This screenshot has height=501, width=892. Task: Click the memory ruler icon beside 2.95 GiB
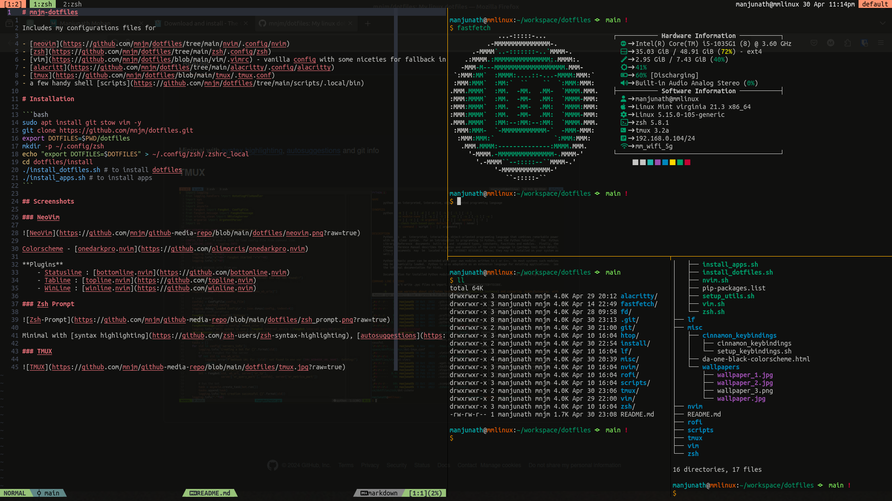(624, 59)
